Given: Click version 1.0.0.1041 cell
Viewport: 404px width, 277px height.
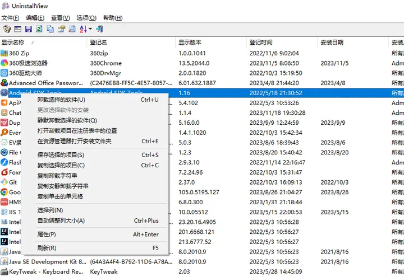Looking at the screenshot, I should (192, 53).
